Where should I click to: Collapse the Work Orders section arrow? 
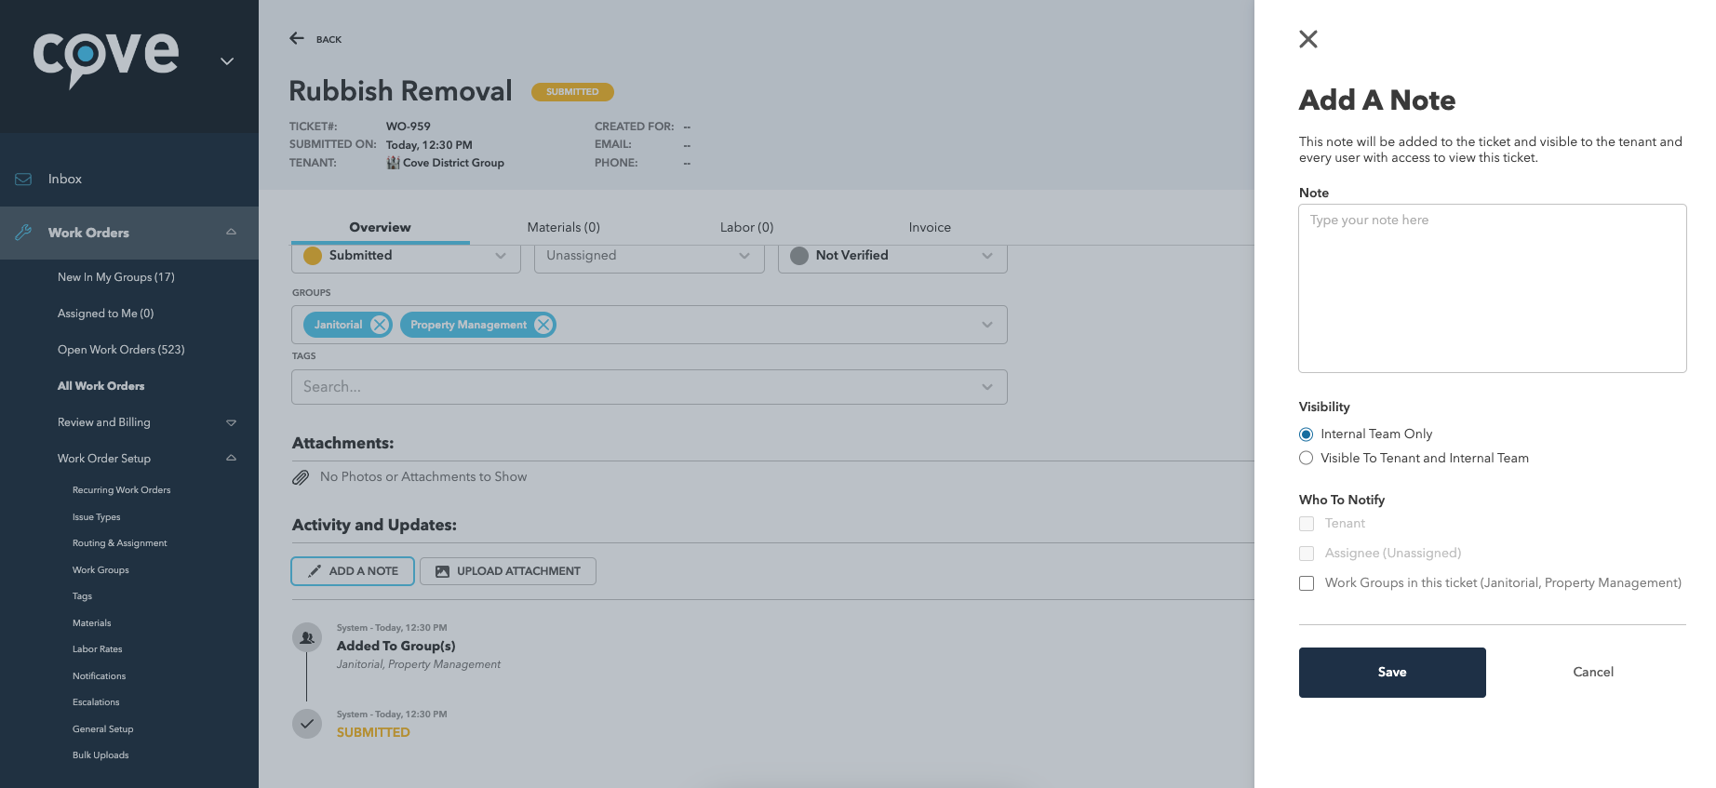[x=231, y=232]
